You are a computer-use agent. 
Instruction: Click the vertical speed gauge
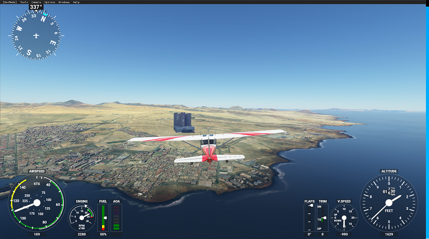click(344, 218)
